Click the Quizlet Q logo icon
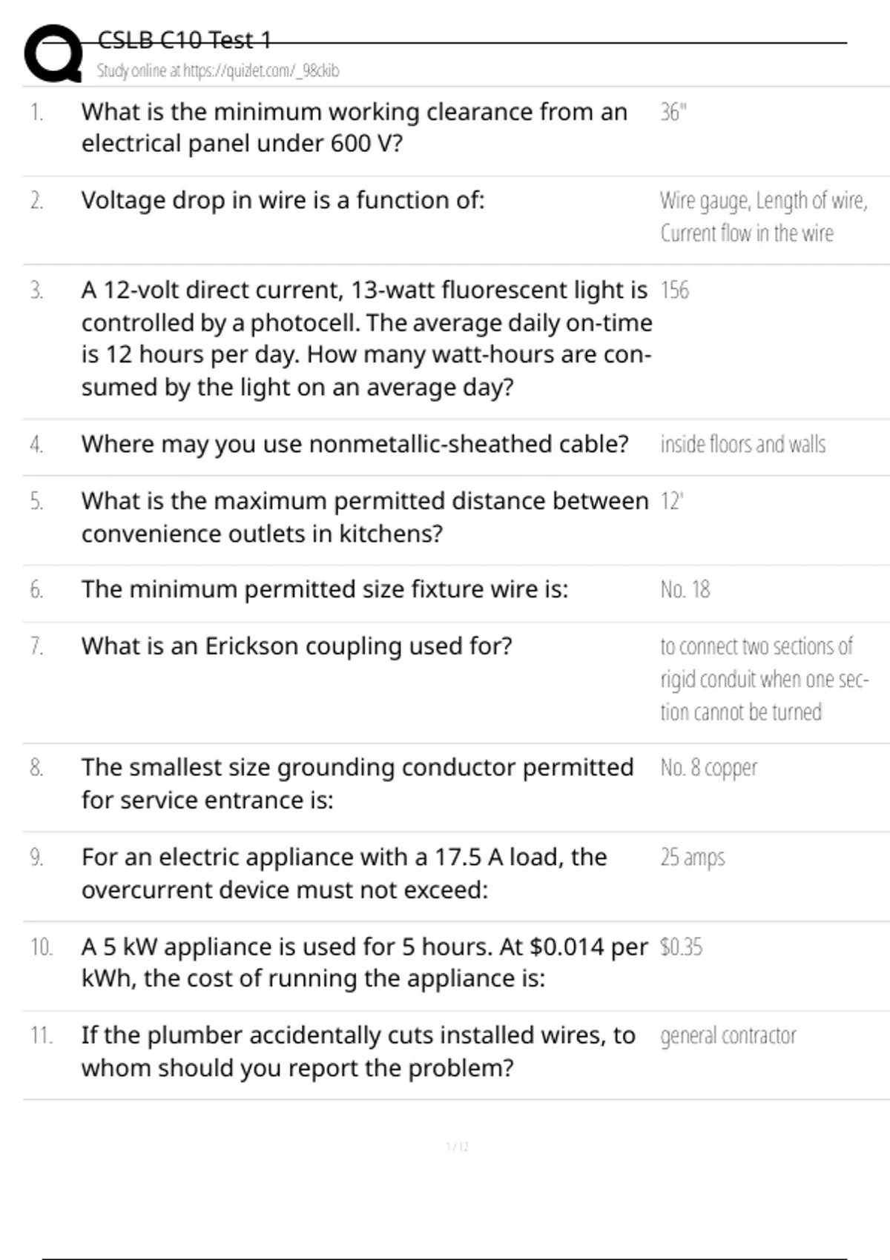This screenshot has width=890, height=1260. [52, 53]
